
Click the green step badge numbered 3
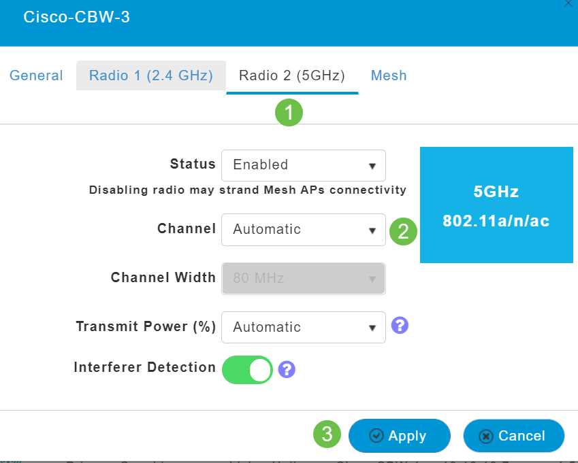(x=327, y=433)
